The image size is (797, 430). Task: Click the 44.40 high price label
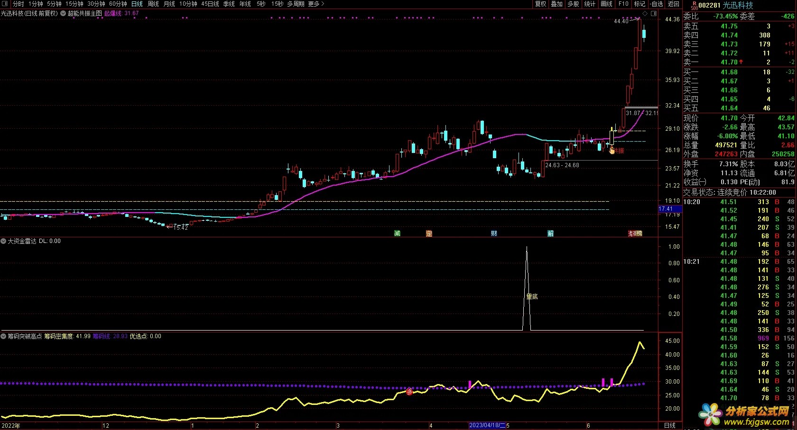[x=621, y=21]
